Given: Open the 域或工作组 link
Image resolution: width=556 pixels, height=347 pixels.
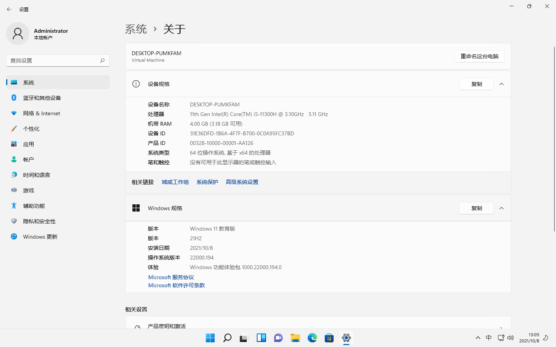Looking at the screenshot, I should [x=175, y=182].
